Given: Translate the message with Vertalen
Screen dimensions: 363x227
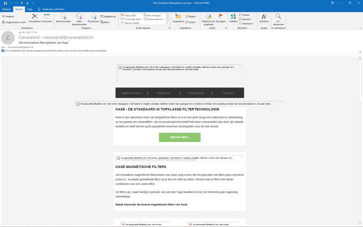Looking at the screenshot, I should [x=233, y=19].
